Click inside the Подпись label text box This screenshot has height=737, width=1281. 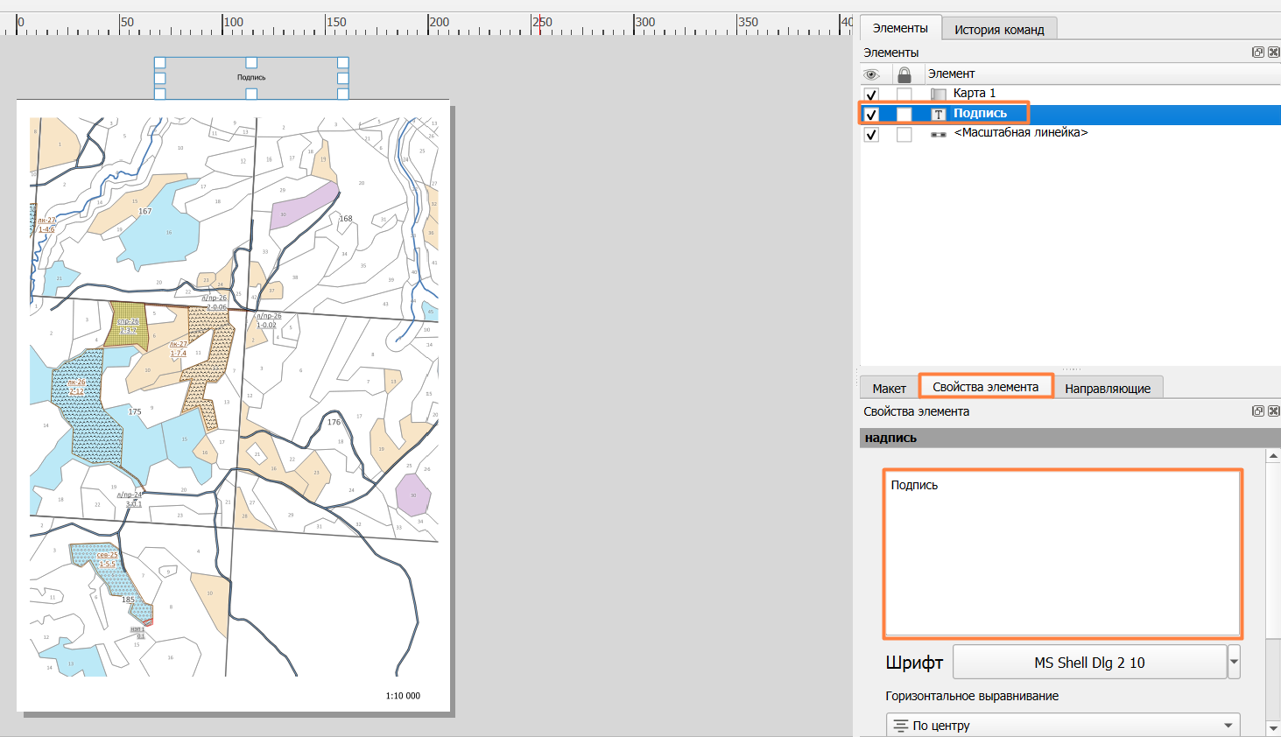(1063, 553)
